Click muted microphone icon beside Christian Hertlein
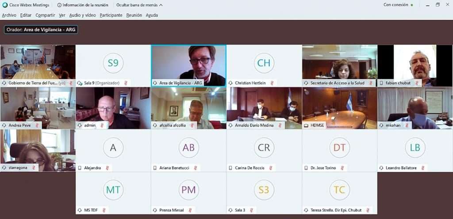453x219 pixels. 272,83
